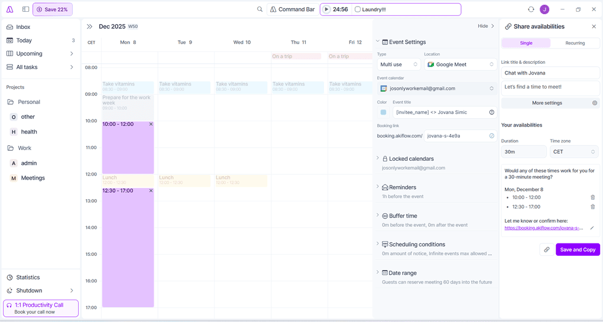Start the focus timer play button
The height and width of the screenshot is (322, 603).
pyautogui.click(x=326, y=9)
